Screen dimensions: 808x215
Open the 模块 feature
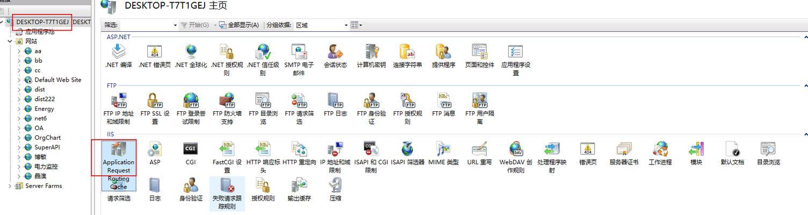tap(696, 153)
